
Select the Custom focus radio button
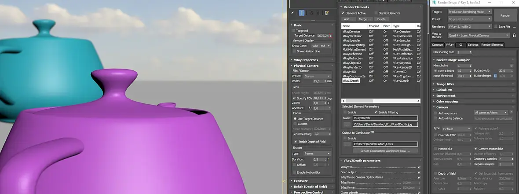295,124
